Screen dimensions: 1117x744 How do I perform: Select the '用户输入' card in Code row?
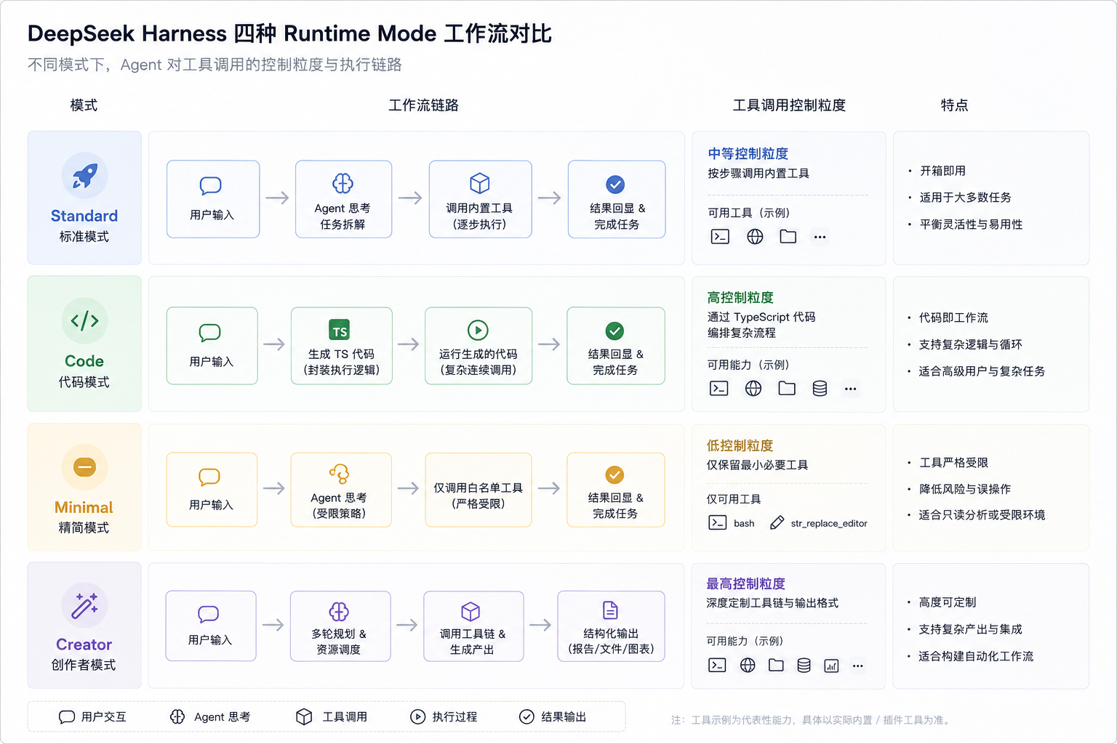(x=212, y=346)
